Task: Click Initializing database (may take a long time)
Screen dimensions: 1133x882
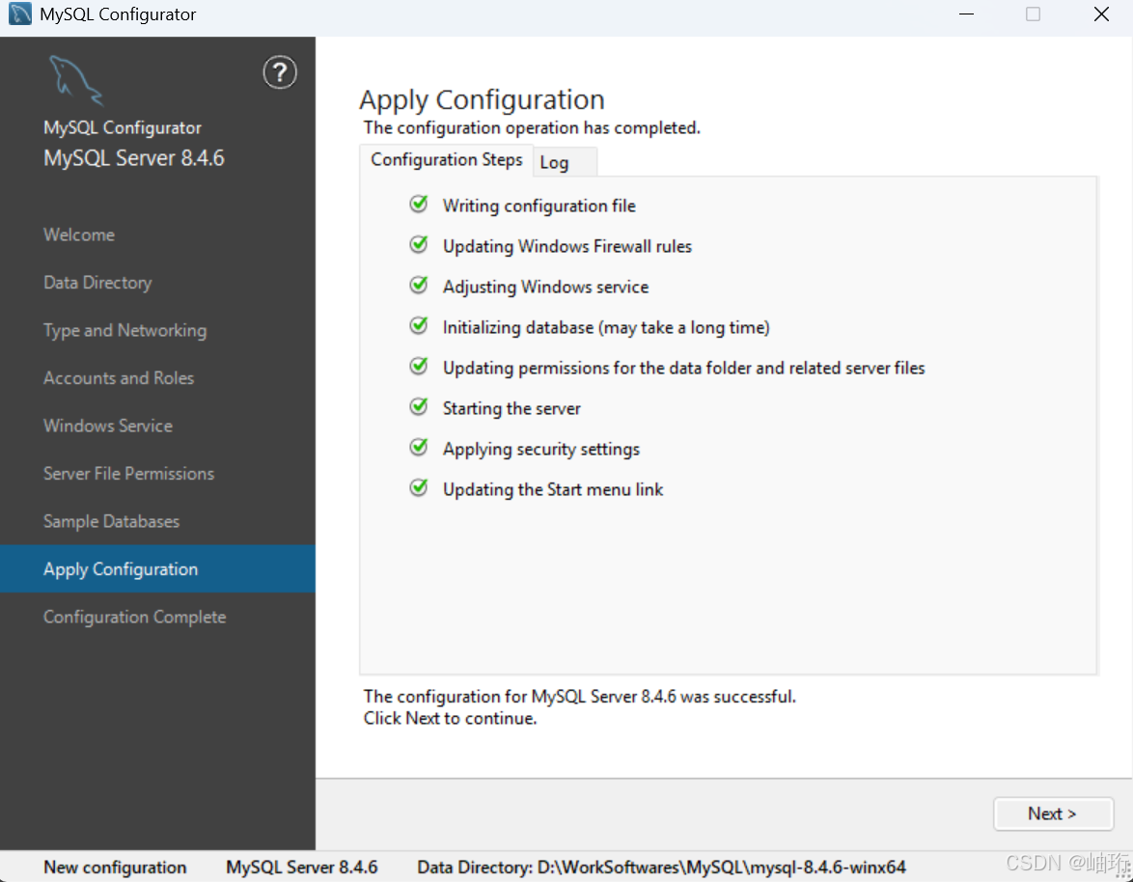Action: [606, 327]
